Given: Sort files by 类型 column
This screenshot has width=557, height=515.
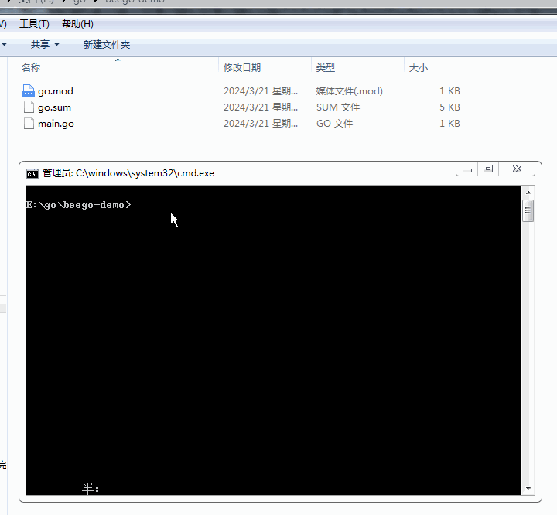Looking at the screenshot, I should pos(326,67).
